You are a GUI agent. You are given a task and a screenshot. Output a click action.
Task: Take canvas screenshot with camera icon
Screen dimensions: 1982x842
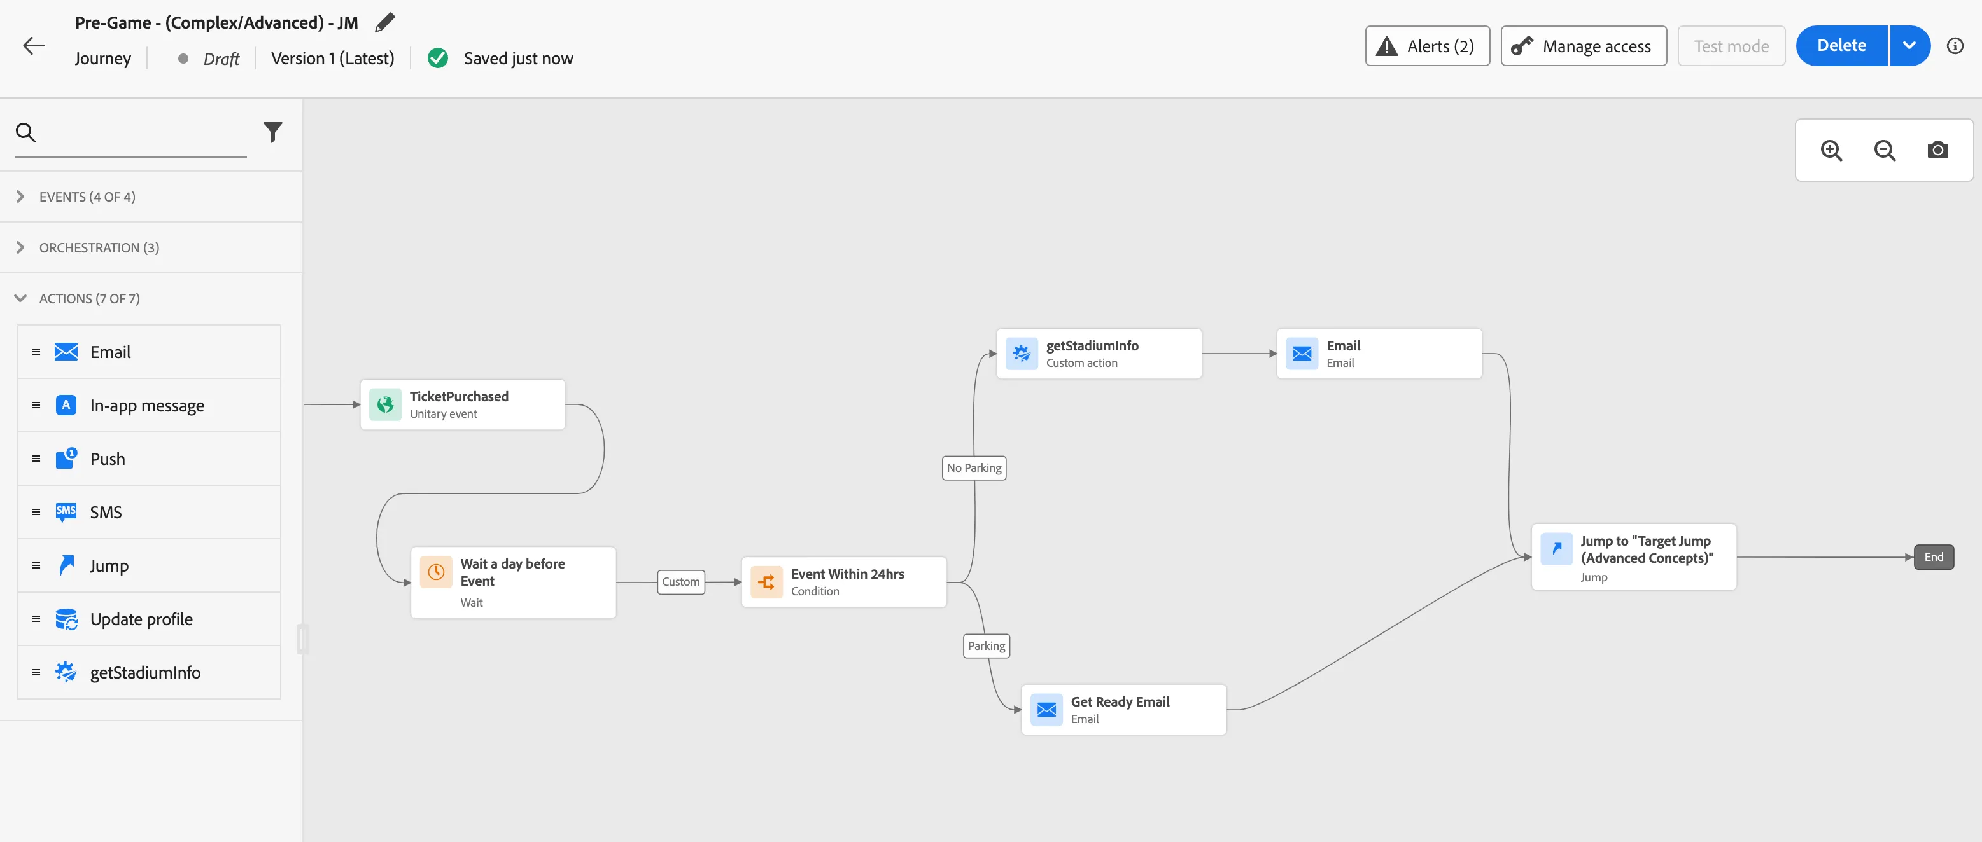[1937, 150]
